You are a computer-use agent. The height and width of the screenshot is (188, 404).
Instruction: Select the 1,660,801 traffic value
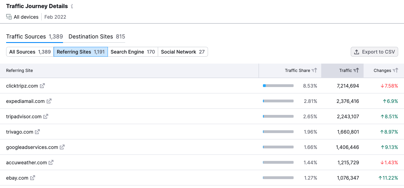click(x=348, y=132)
